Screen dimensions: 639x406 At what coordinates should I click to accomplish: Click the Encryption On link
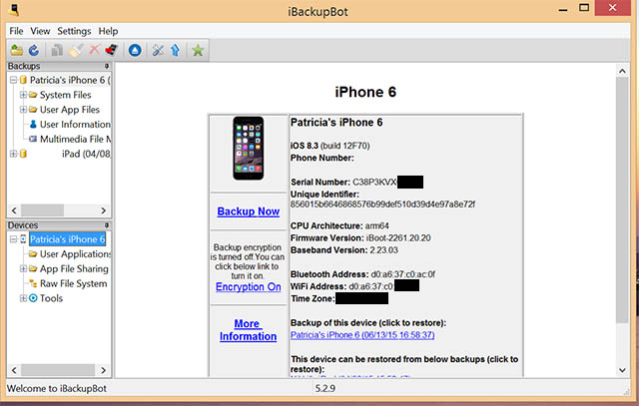point(248,287)
